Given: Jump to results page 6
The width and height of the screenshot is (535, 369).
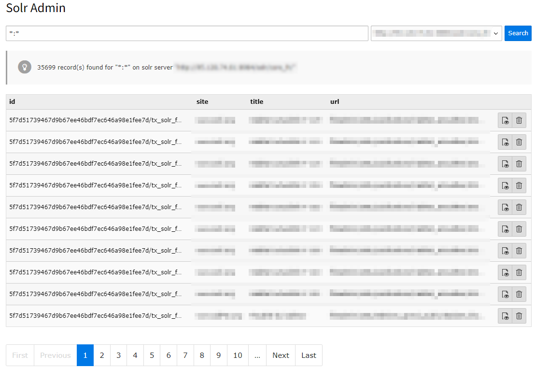Looking at the screenshot, I should [169, 355].
